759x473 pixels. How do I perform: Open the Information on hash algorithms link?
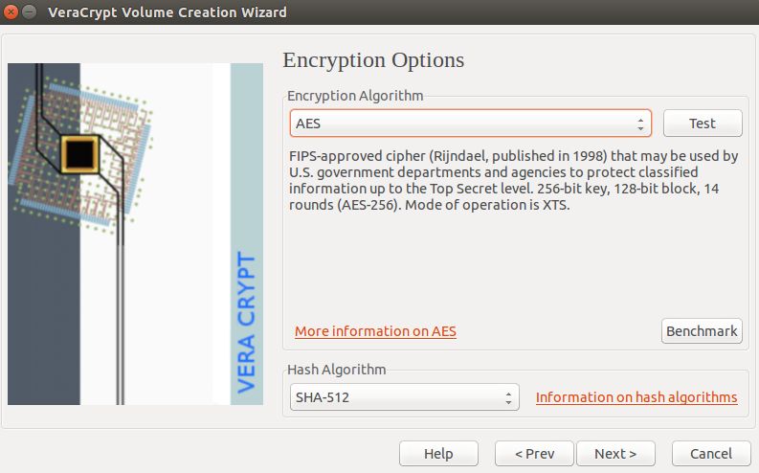pyautogui.click(x=636, y=397)
